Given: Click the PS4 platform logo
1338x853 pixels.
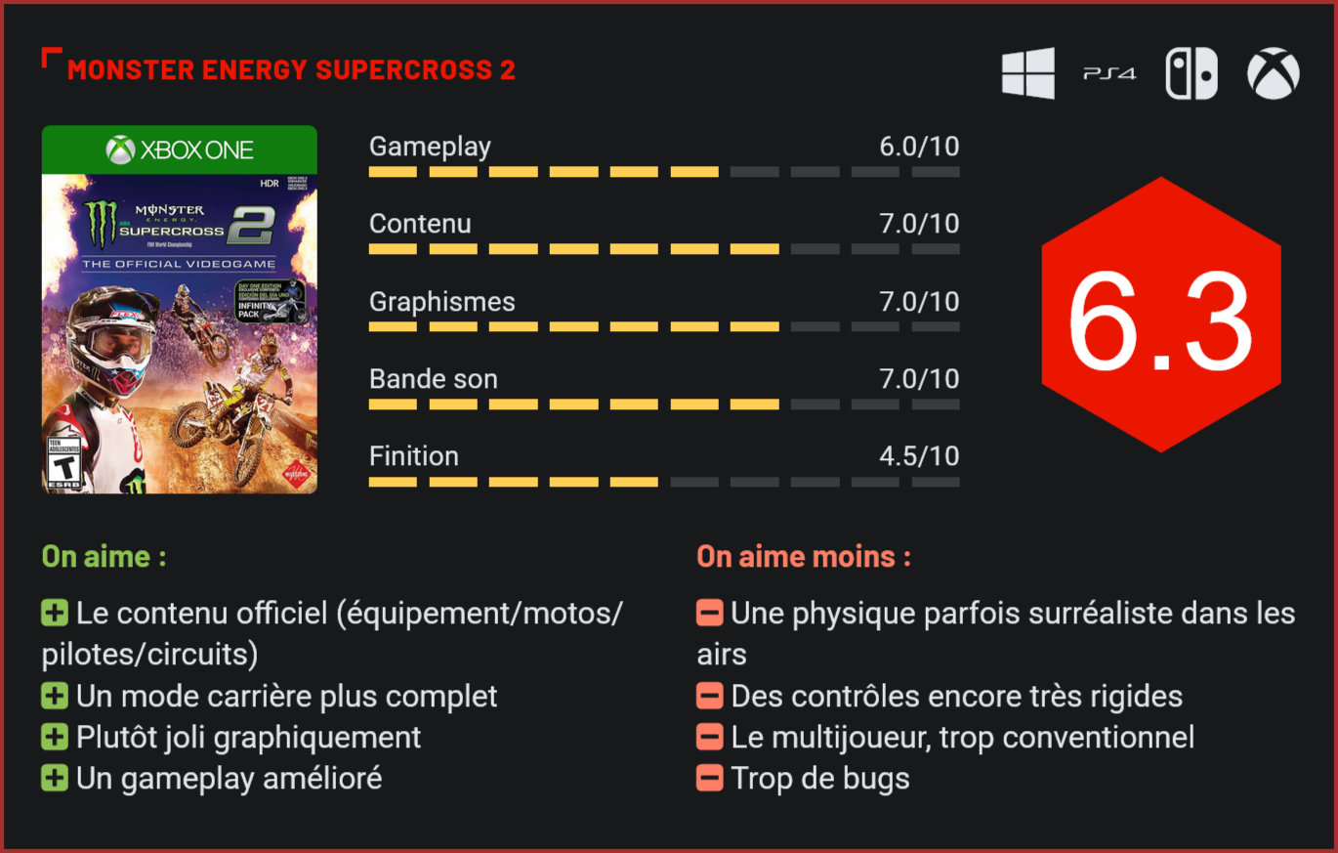Looking at the screenshot, I should (x=1109, y=73).
